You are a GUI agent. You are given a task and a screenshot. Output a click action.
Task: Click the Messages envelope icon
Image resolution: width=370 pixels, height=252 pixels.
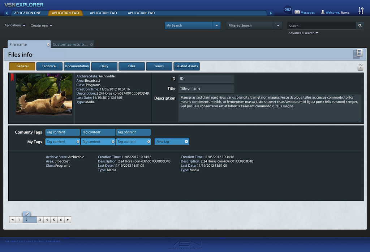click(x=297, y=12)
